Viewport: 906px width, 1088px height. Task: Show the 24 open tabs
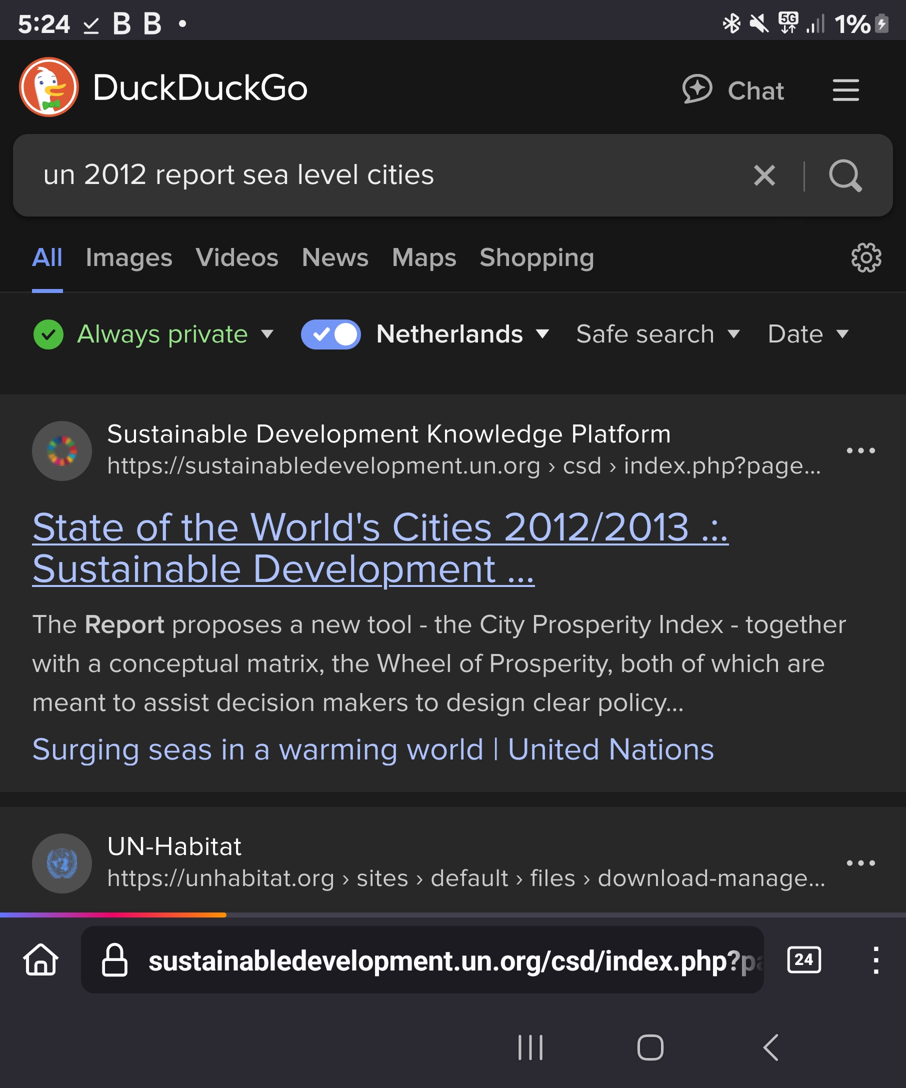coord(803,959)
